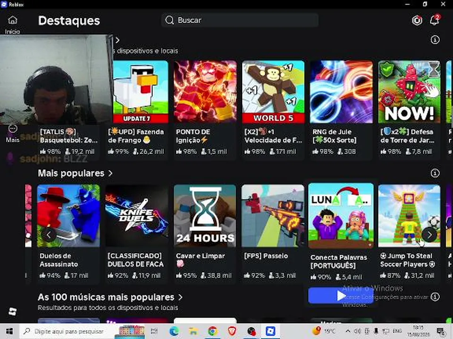Click the search magnifier icon

(169, 20)
